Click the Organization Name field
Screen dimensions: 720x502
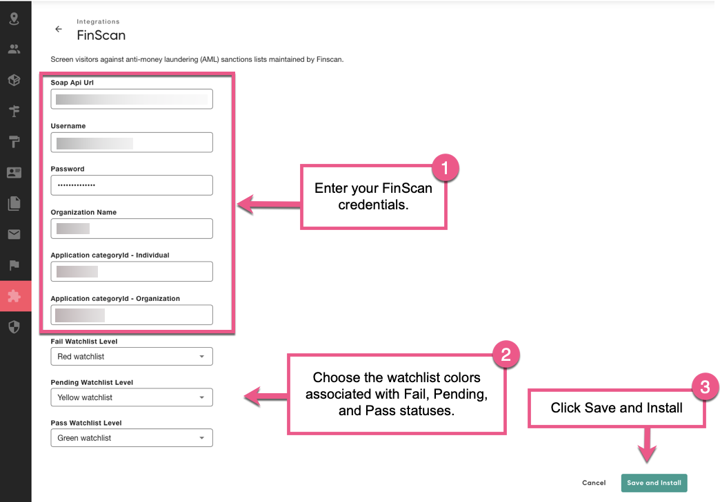131,228
